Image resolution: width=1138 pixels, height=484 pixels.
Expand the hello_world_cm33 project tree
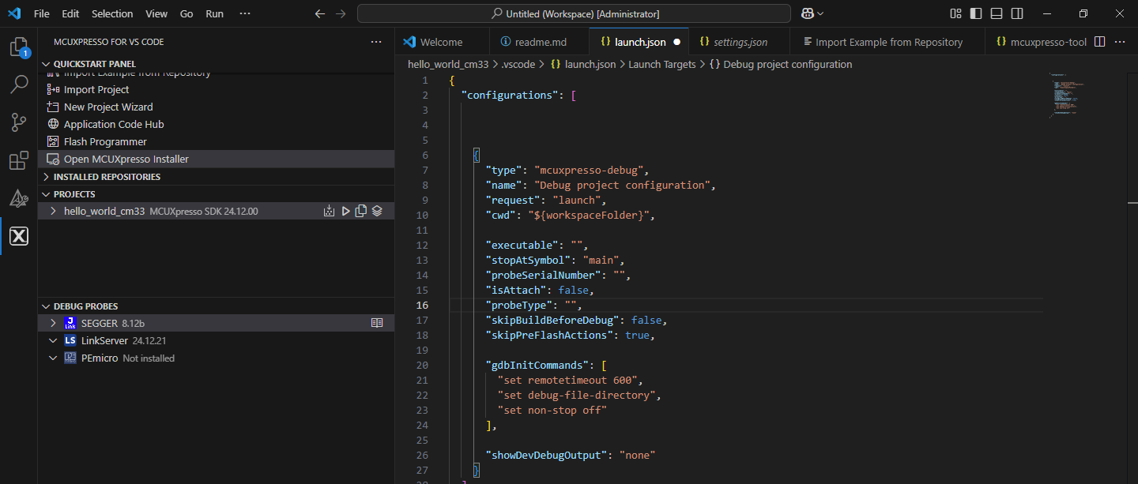tap(53, 211)
